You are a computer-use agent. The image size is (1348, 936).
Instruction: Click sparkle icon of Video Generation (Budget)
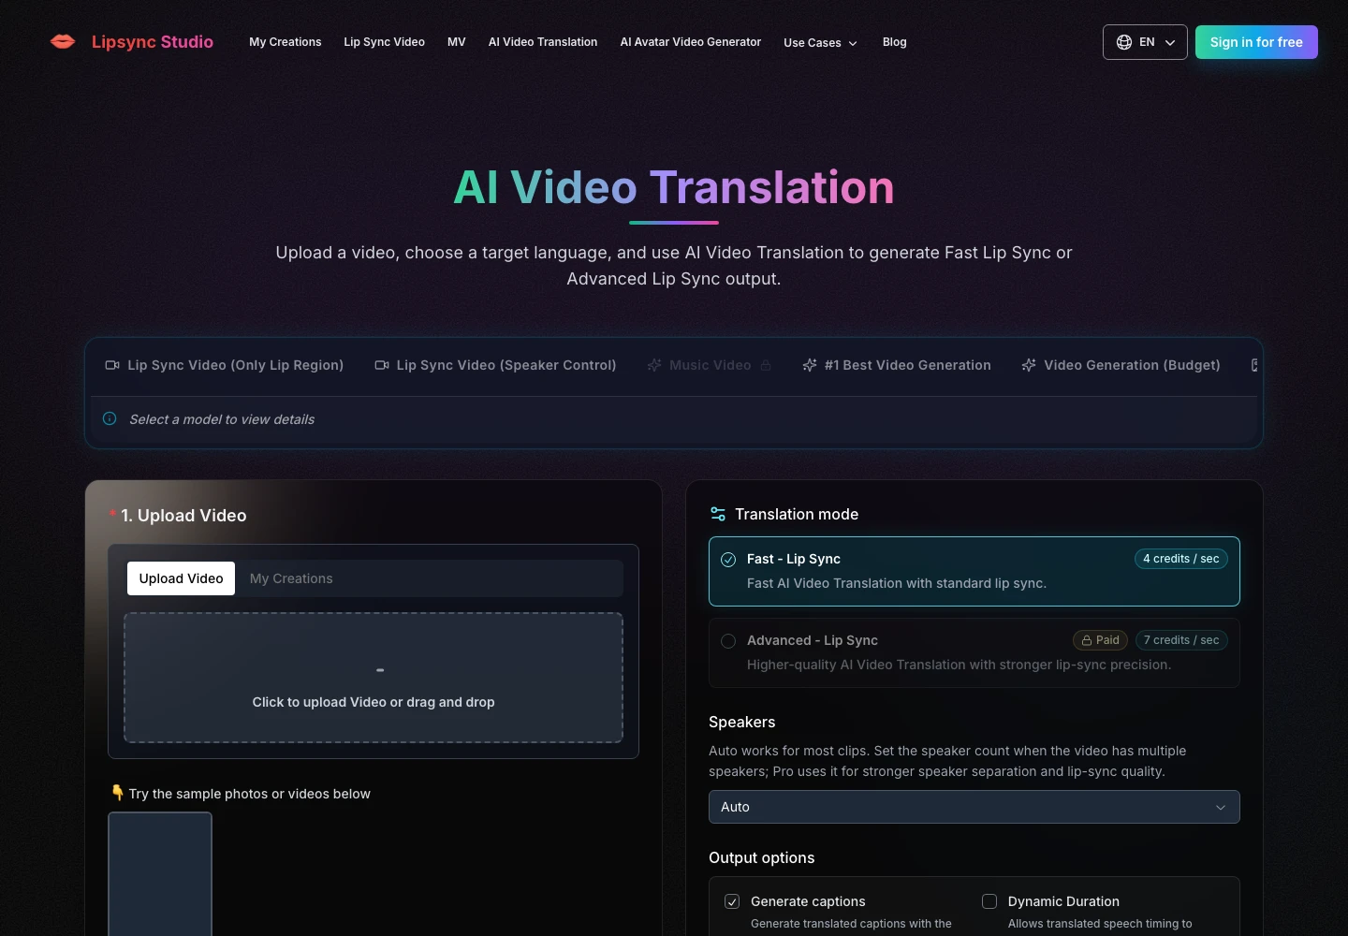[x=1029, y=365]
